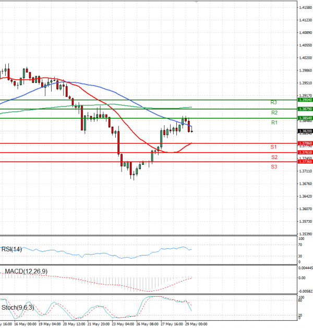313x328 pixels.
Task: Click the R2 resistance label
Action: pos(274,113)
